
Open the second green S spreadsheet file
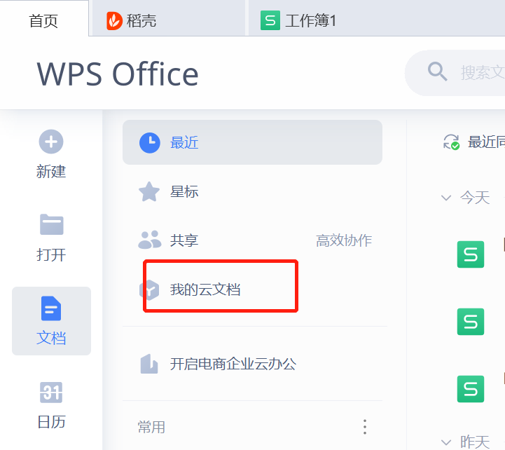(x=471, y=322)
